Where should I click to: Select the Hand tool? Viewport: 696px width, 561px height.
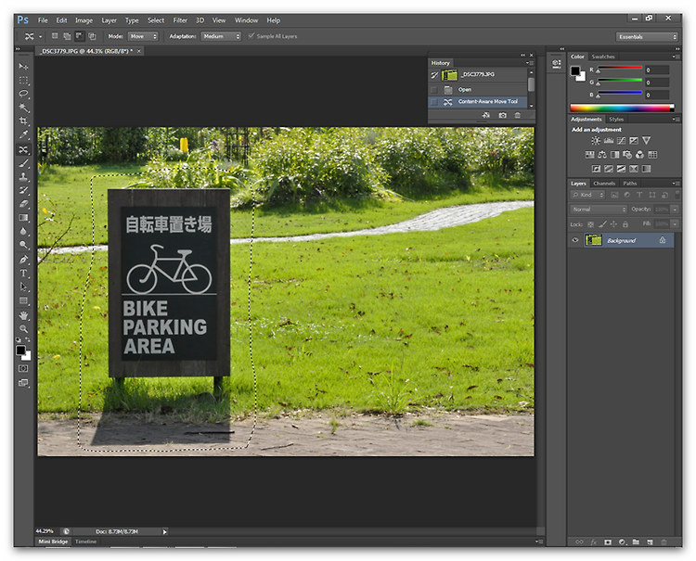[23, 315]
